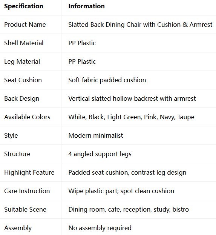Image resolution: width=216 pixels, height=235 pixels.
Task: Click the No assembly required text
Action: (x=100, y=228)
